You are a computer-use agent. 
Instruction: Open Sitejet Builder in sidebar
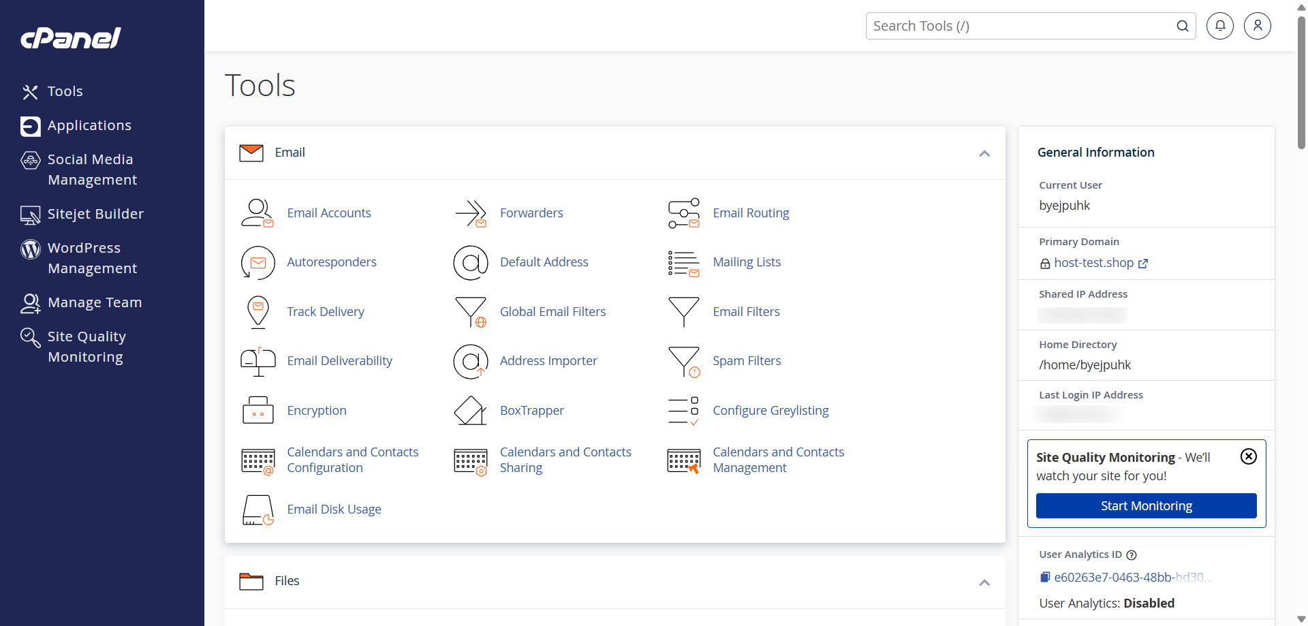82,214
